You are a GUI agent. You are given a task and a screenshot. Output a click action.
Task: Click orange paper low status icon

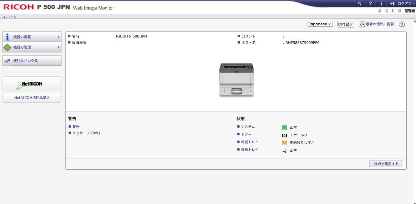(285, 143)
